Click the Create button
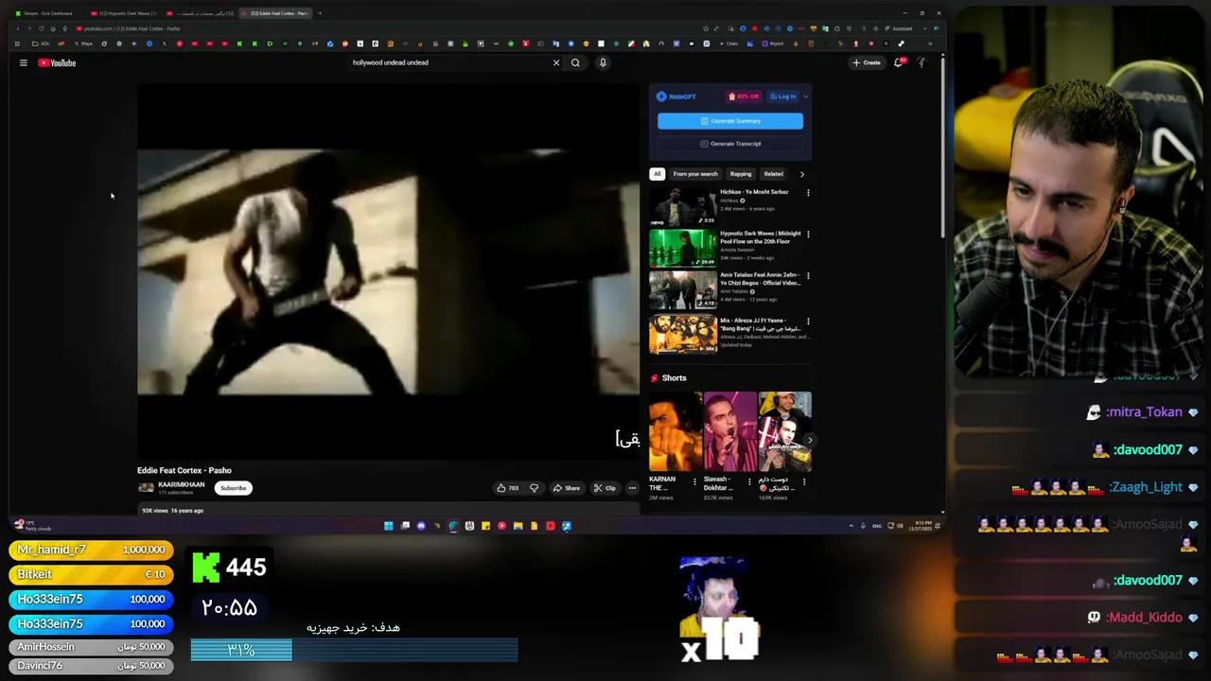Screen dimensions: 1211x681 coord(867,62)
